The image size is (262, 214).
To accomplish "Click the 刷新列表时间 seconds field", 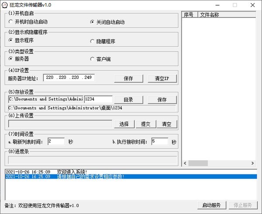I will tap(56, 141).
